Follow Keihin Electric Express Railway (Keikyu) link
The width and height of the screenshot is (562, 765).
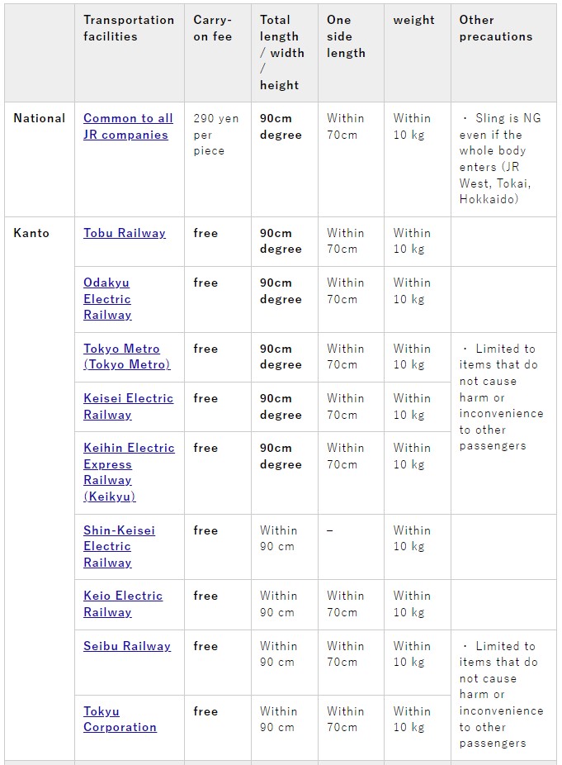[x=129, y=472]
